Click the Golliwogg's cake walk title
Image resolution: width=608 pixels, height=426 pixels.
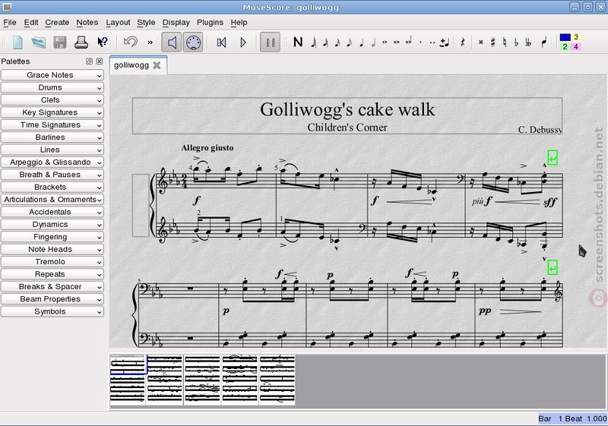[x=347, y=109]
